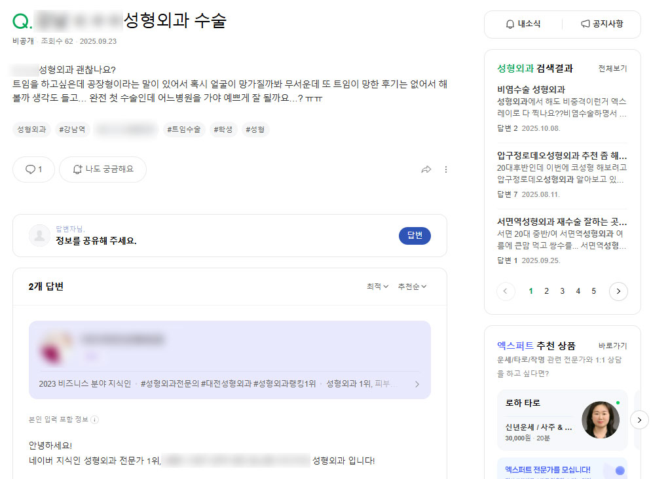
Task: Click the share arrow icon
Action: tap(426, 169)
